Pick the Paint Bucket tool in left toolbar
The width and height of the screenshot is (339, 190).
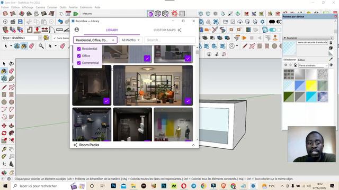4,71
